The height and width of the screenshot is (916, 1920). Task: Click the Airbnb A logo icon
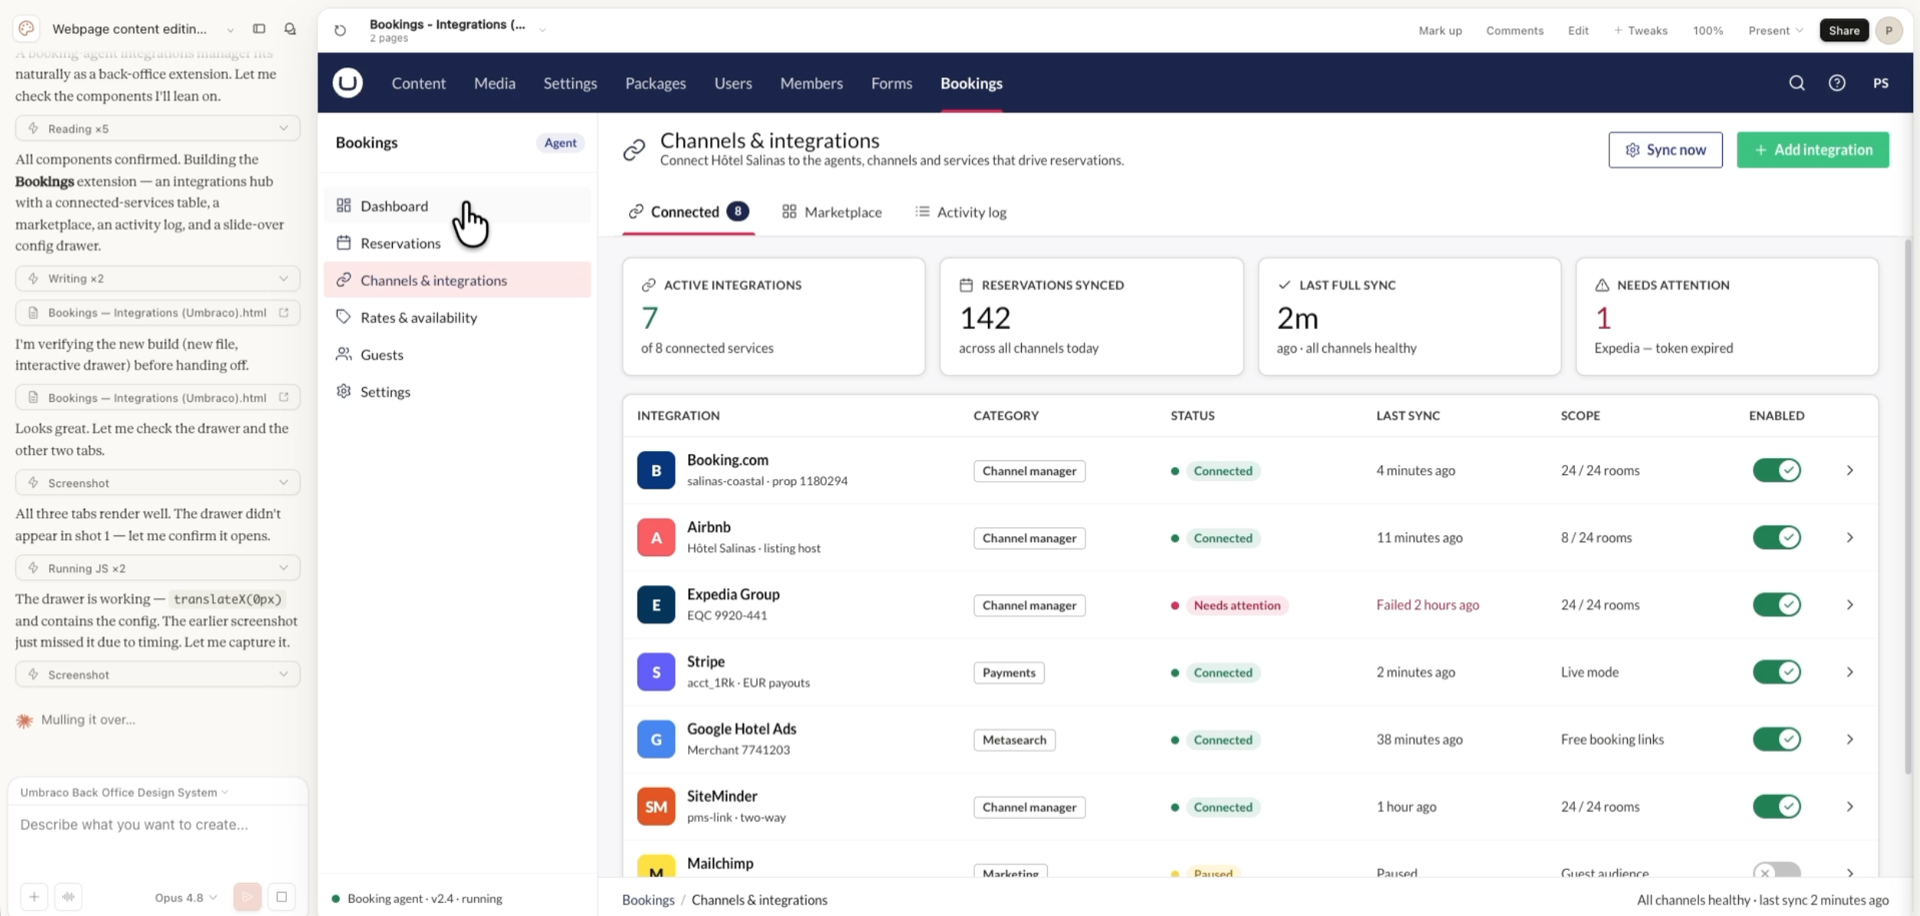point(656,538)
